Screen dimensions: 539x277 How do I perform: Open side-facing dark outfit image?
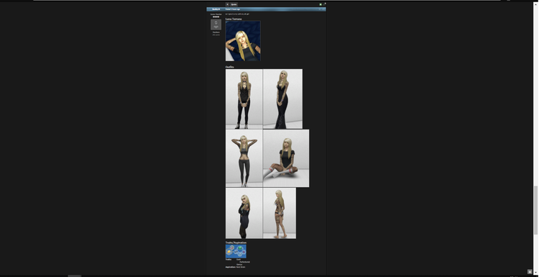point(244,214)
